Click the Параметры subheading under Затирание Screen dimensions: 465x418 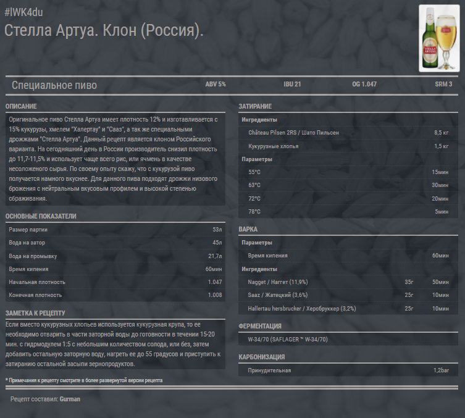pyautogui.click(x=257, y=159)
